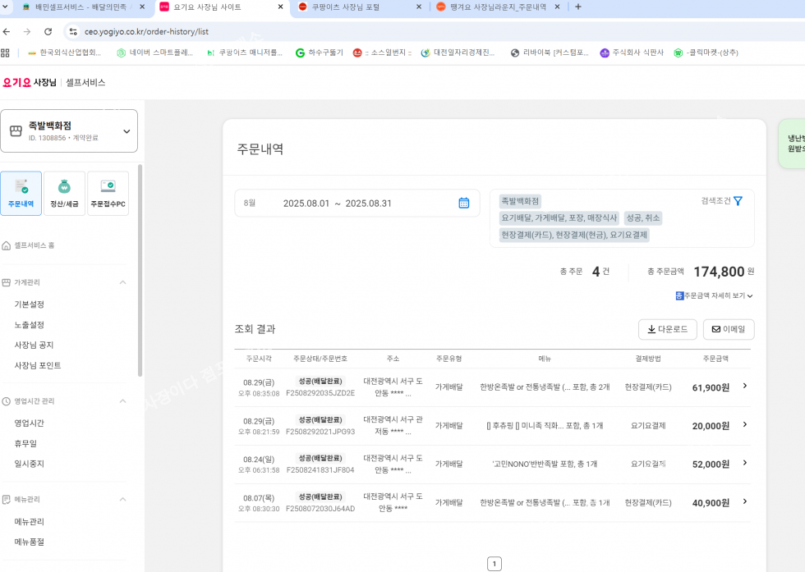This screenshot has height=572, width=805.
Task: Click the 2025.08.01 start date field
Action: pos(306,204)
